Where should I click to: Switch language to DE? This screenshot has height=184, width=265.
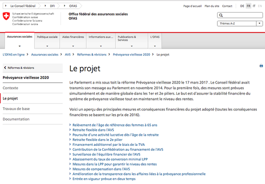click(x=242, y=6)
